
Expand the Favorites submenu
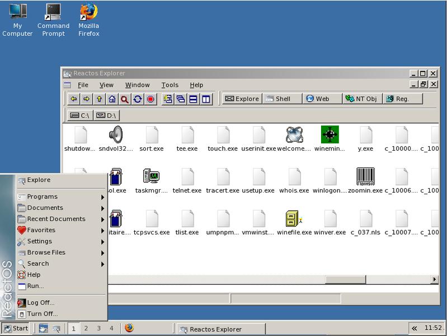point(62,230)
